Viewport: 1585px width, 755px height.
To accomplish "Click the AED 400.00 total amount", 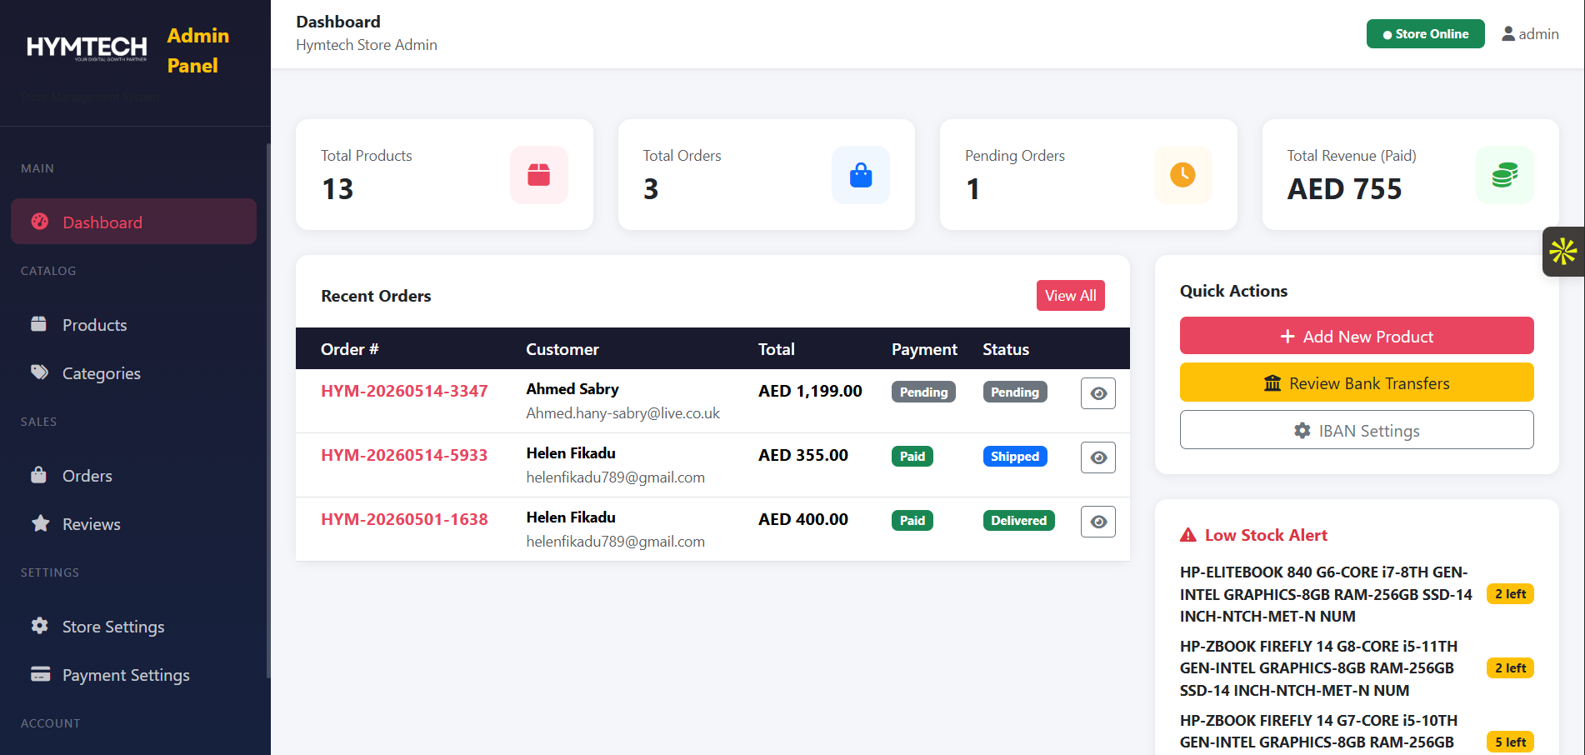I will tap(803, 519).
